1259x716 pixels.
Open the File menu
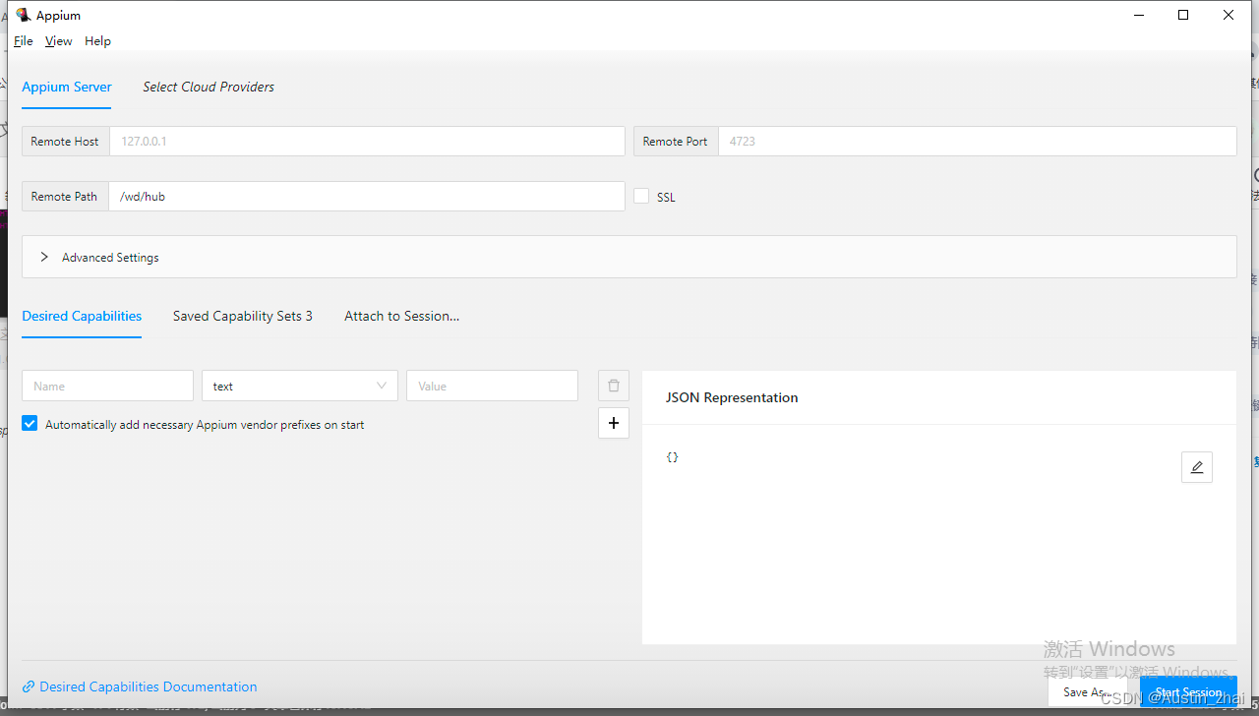tap(24, 41)
